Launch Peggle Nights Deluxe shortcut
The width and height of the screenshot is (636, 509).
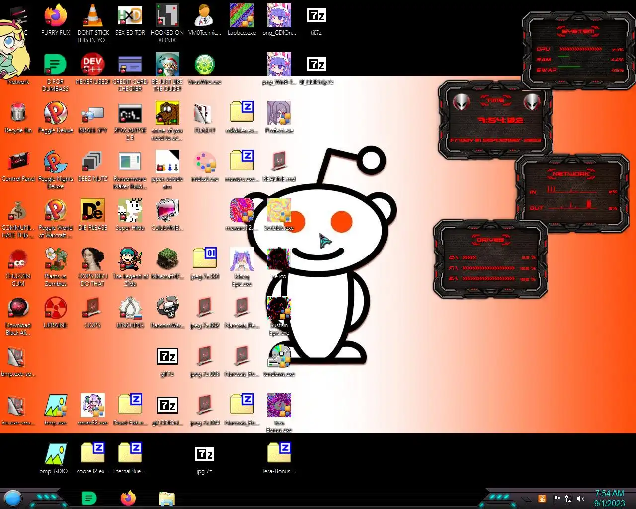[x=56, y=169]
